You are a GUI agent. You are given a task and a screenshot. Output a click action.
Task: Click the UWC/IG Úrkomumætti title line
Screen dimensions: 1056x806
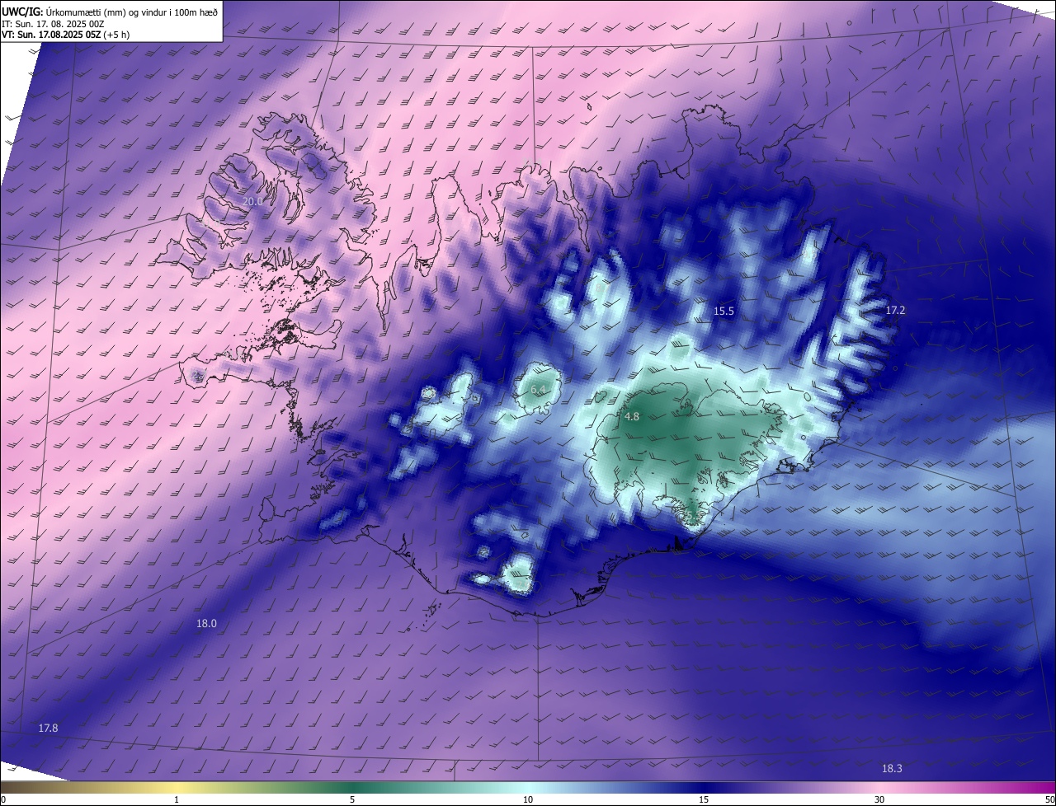110,12
